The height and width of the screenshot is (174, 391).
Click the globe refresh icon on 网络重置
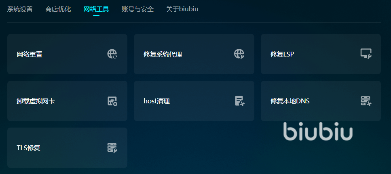click(112, 54)
